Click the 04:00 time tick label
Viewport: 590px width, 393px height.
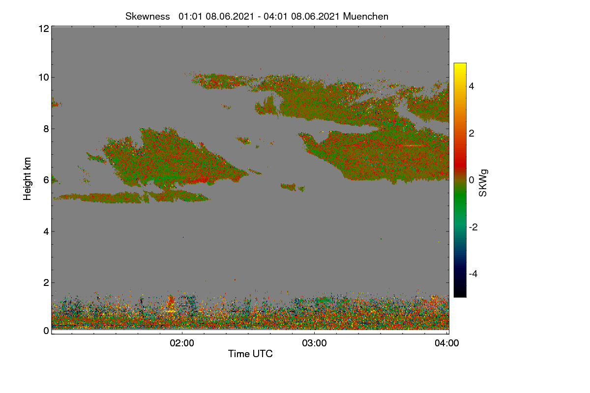click(x=447, y=343)
